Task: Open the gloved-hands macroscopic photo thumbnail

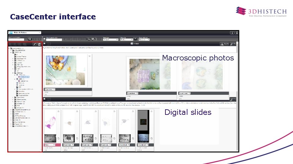Action: coord(65,70)
